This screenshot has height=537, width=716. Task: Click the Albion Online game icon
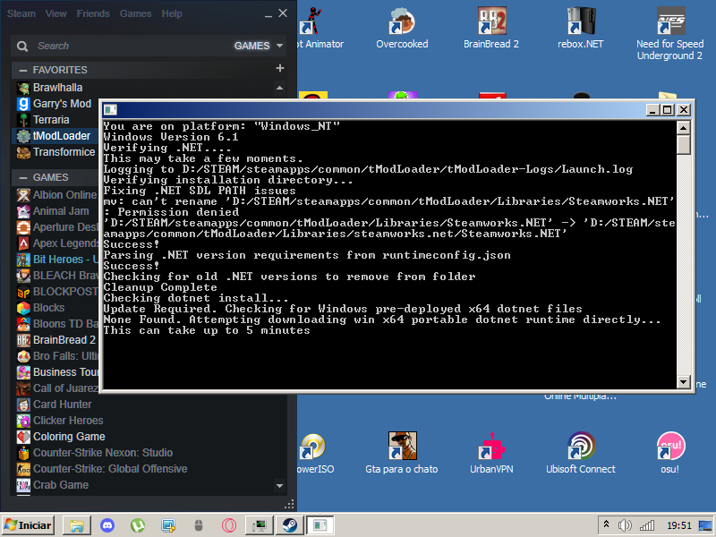coord(23,195)
